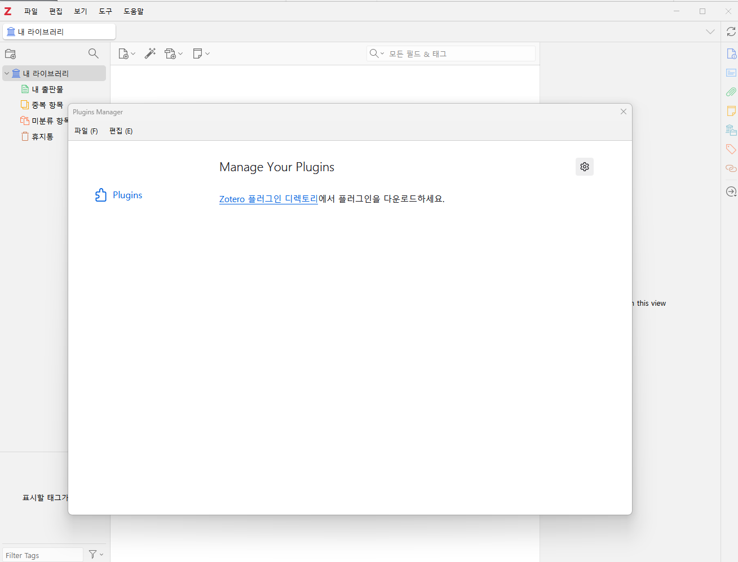Click the Notes sidebar icon
Image resolution: width=738 pixels, height=562 pixels.
click(731, 111)
